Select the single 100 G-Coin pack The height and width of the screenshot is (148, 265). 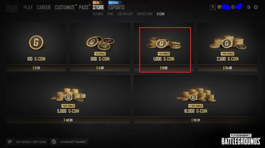(x=36, y=47)
